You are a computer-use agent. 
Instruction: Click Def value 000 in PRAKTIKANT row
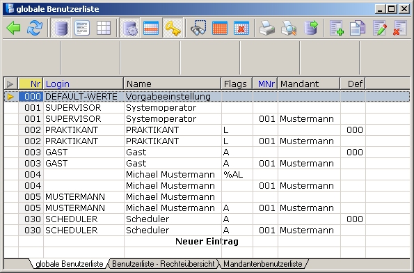pyautogui.click(x=353, y=130)
